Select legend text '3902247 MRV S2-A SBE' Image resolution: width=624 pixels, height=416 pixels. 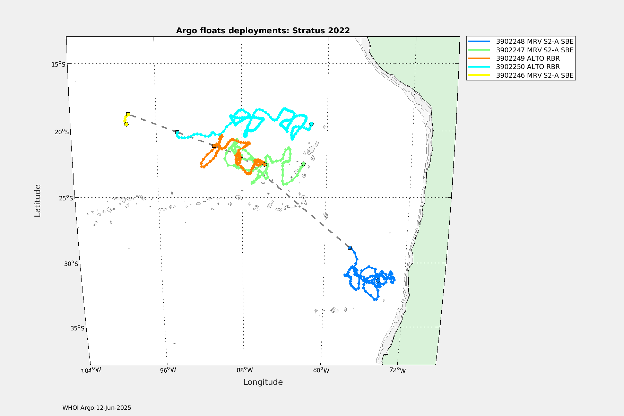[x=535, y=50]
